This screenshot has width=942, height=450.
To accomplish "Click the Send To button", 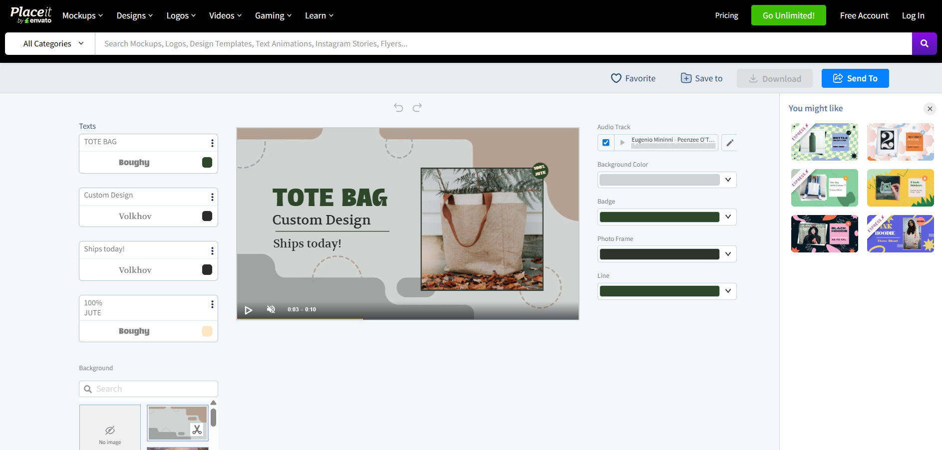I will (x=855, y=78).
